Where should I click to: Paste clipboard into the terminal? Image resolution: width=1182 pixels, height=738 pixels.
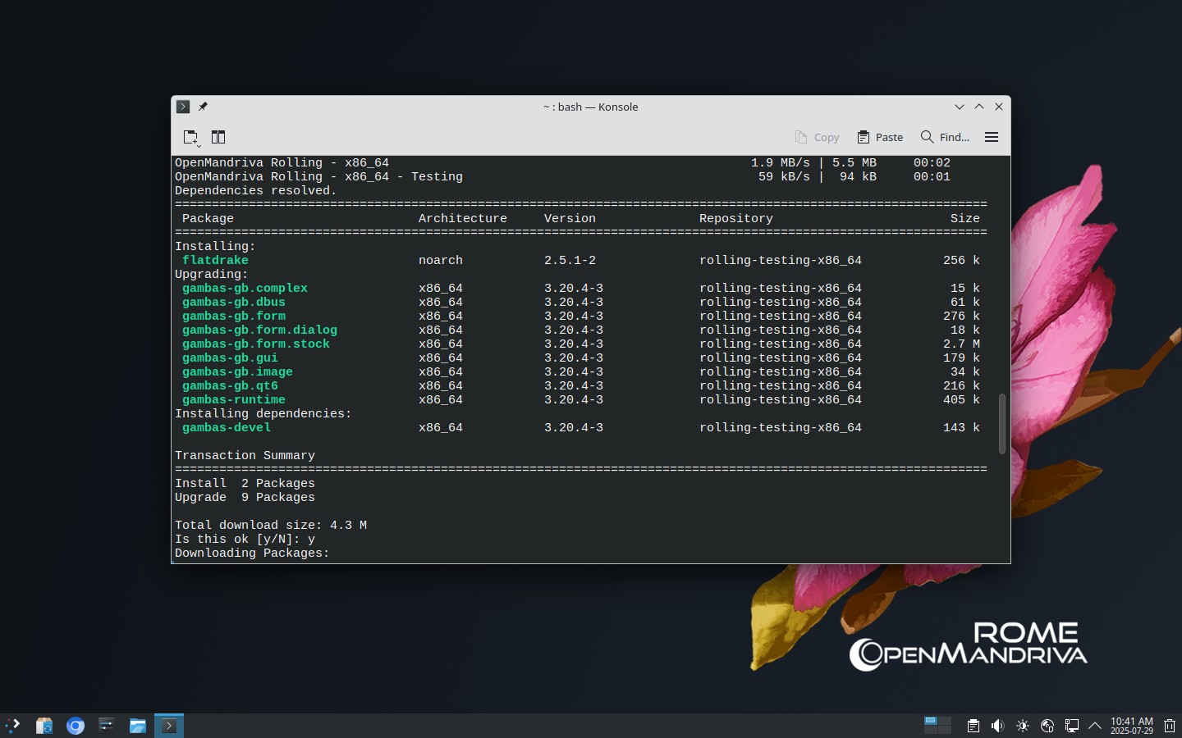pos(880,137)
